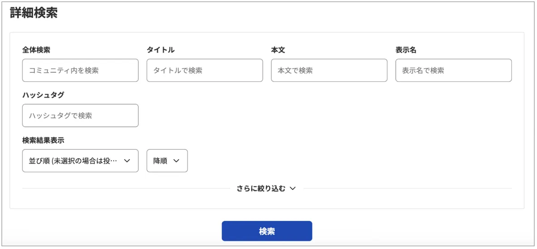Click the 全体検索 label text
The height and width of the screenshot is (249, 537).
[x=36, y=50]
